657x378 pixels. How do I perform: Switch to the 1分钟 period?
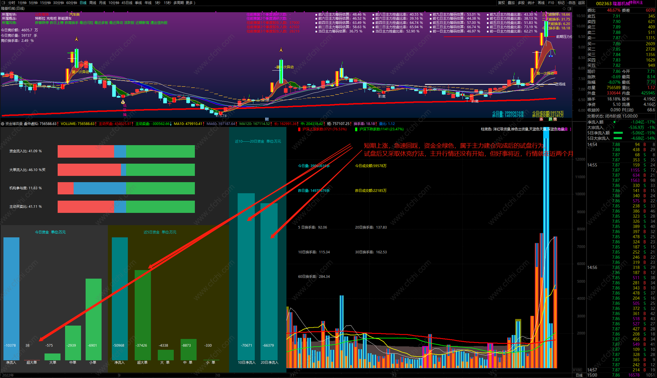pyautogui.click(x=22, y=3)
